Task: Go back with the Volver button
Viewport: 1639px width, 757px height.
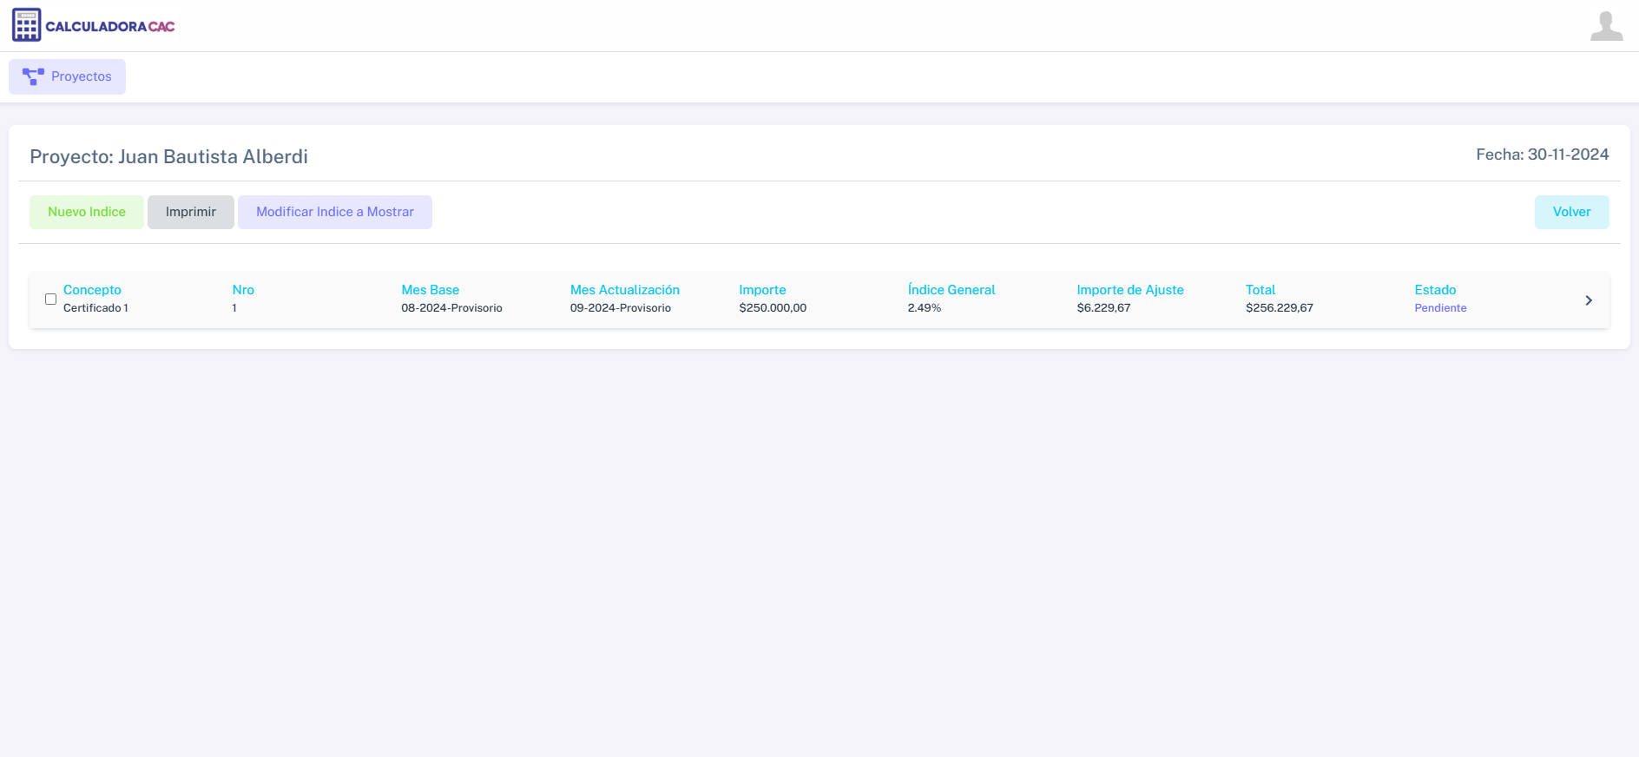Action: pos(1571,212)
